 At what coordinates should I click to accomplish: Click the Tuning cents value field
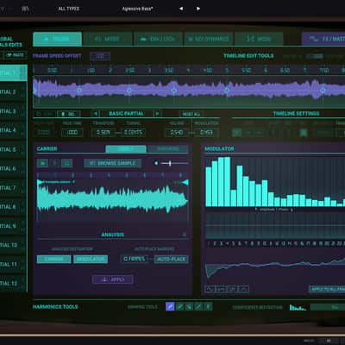pyautogui.click(x=133, y=133)
